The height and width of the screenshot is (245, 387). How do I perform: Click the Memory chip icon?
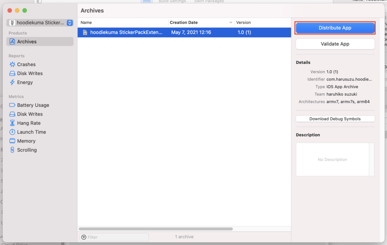(12, 141)
